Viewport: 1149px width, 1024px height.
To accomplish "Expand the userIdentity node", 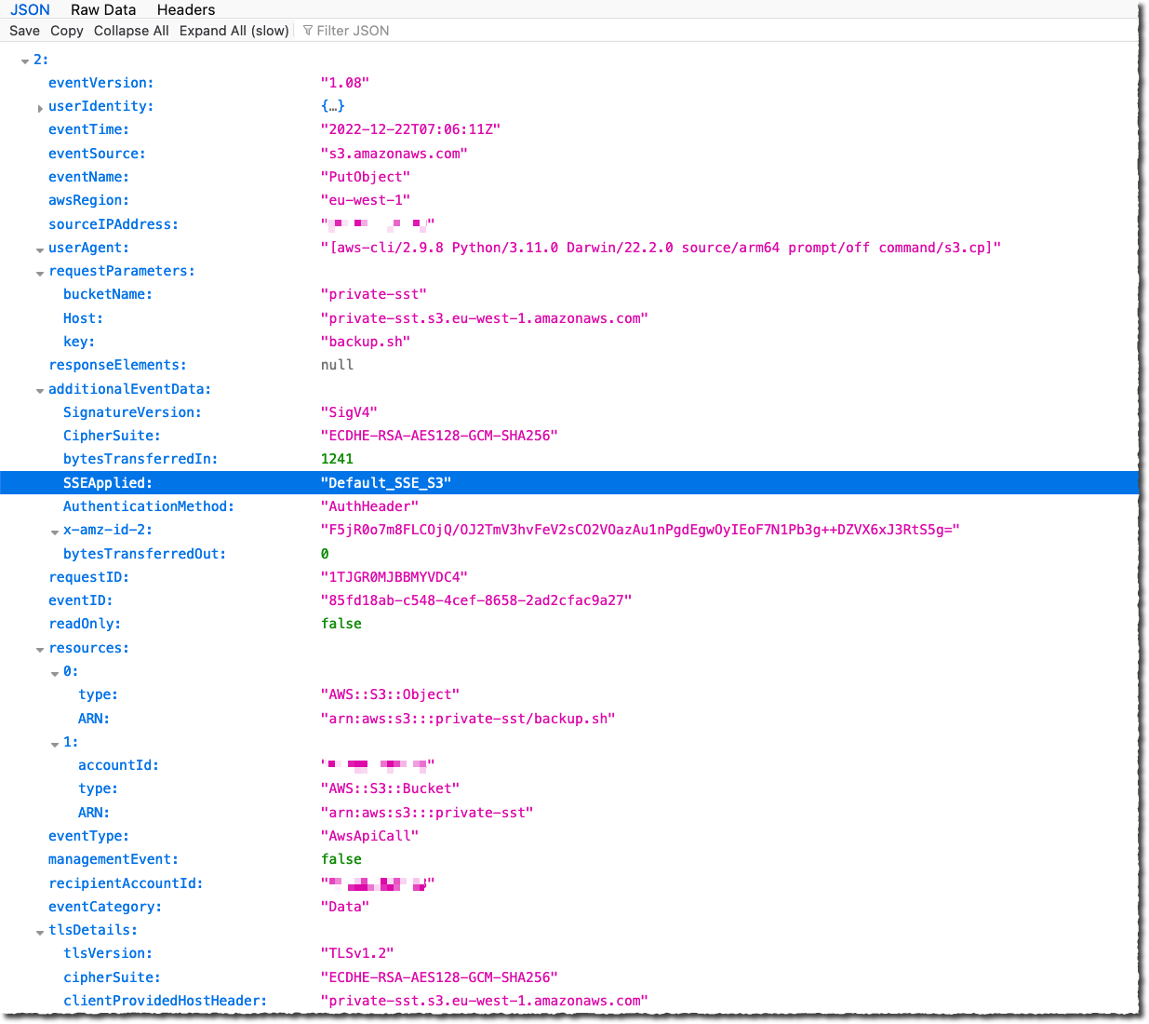I will click(40, 108).
